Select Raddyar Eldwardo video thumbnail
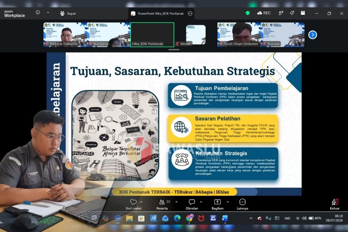The image size is (348, 232). (65, 34)
